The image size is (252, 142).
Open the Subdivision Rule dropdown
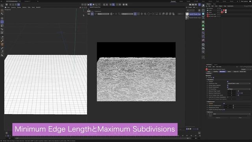pos(239,83)
